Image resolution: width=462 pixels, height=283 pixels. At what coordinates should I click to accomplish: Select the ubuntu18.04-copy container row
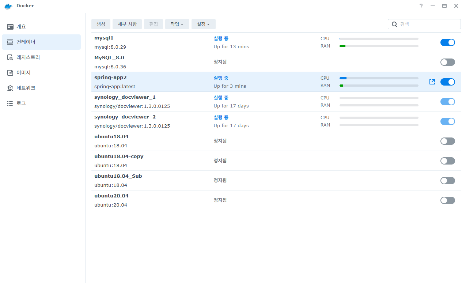276,161
